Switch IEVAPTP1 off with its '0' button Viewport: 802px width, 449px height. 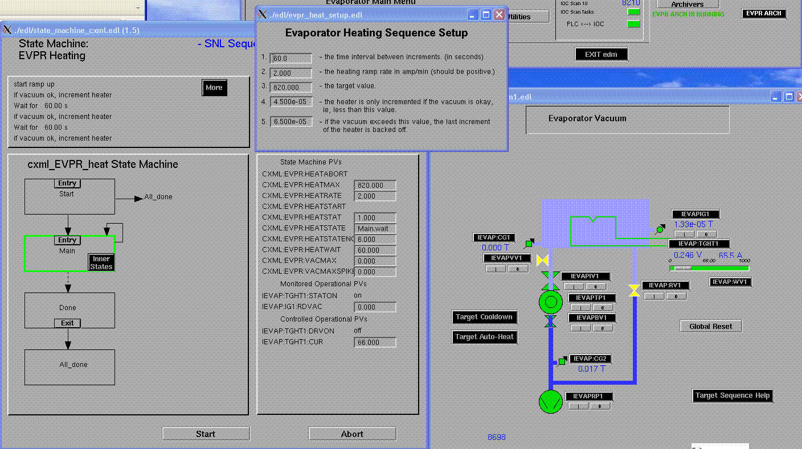[603, 307]
